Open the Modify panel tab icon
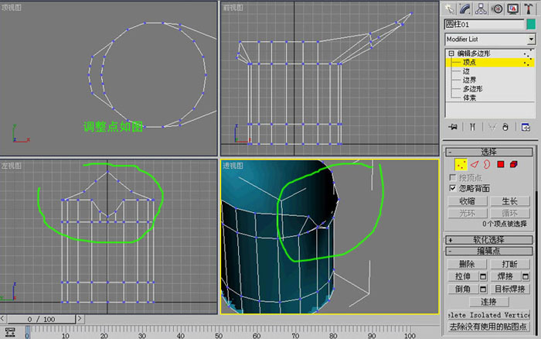This screenshot has width=541, height=339. [x=465, y=9]
